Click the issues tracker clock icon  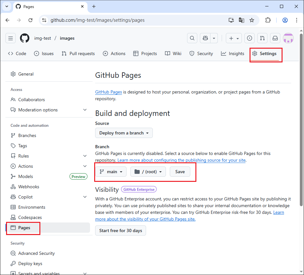click(250, 38)
